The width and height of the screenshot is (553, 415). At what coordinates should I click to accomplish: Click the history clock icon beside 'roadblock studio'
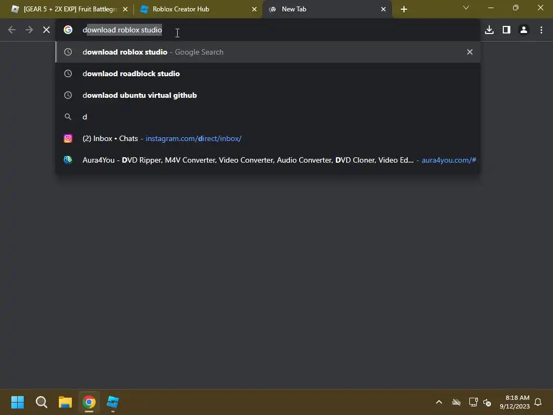[68, 73]
